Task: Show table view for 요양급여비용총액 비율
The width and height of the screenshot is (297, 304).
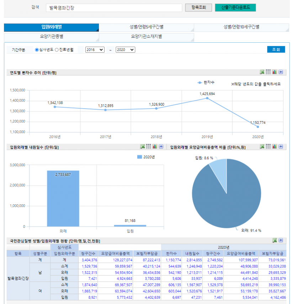Action: click(268, 147)
